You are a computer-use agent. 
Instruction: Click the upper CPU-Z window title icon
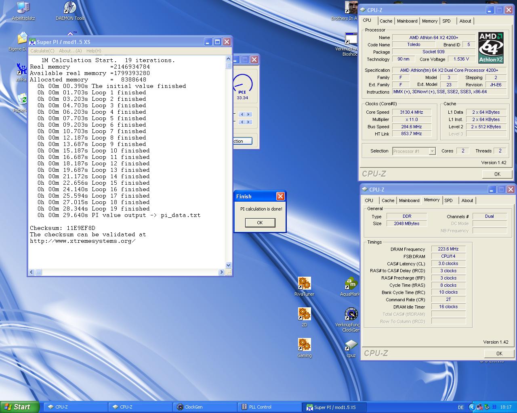(363, 10)
